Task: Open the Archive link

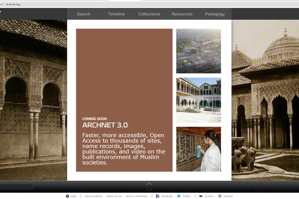Action: [209, 196]
